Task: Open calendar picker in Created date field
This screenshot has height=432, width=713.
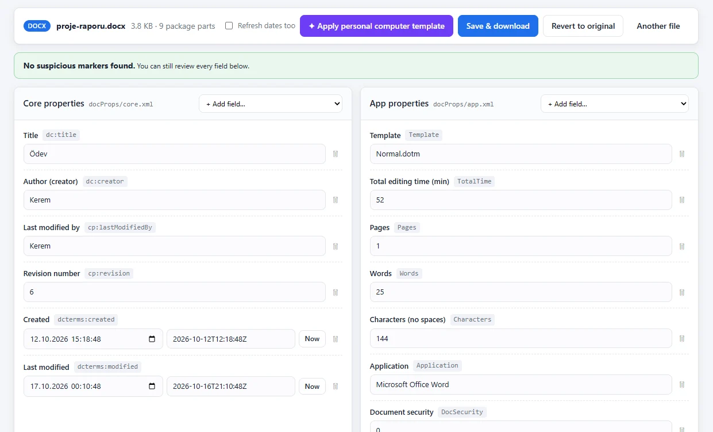Action: (152, 339)
